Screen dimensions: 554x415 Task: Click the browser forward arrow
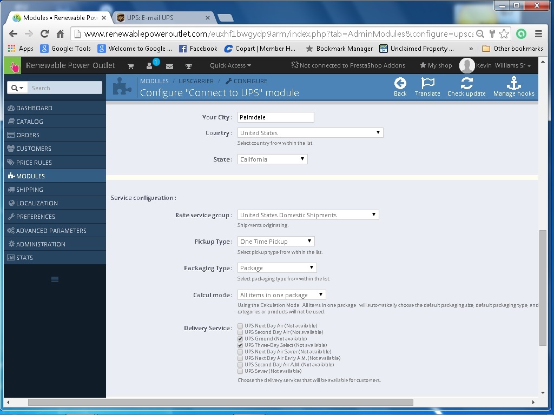point(29,34)
